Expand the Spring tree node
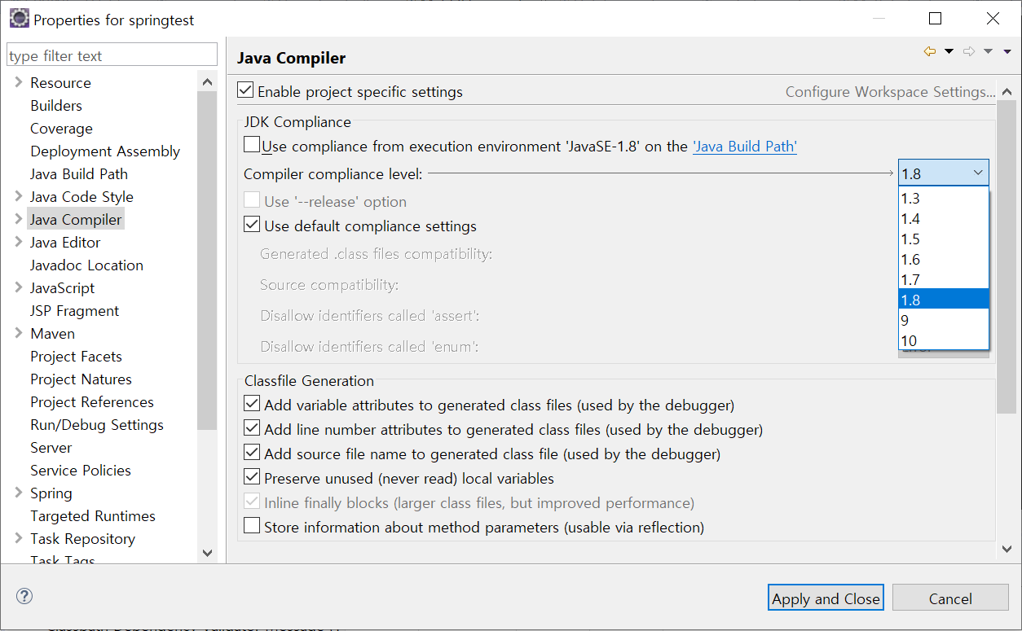The width and height of the screenshot is (1022, 631). 18,493
